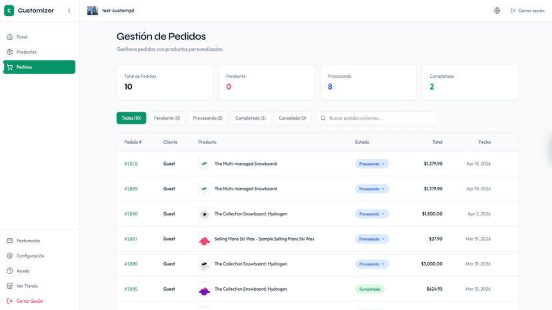This screenshot has width=552, height=310.
Task: Click the Estado column header
Action: point(362,142)
